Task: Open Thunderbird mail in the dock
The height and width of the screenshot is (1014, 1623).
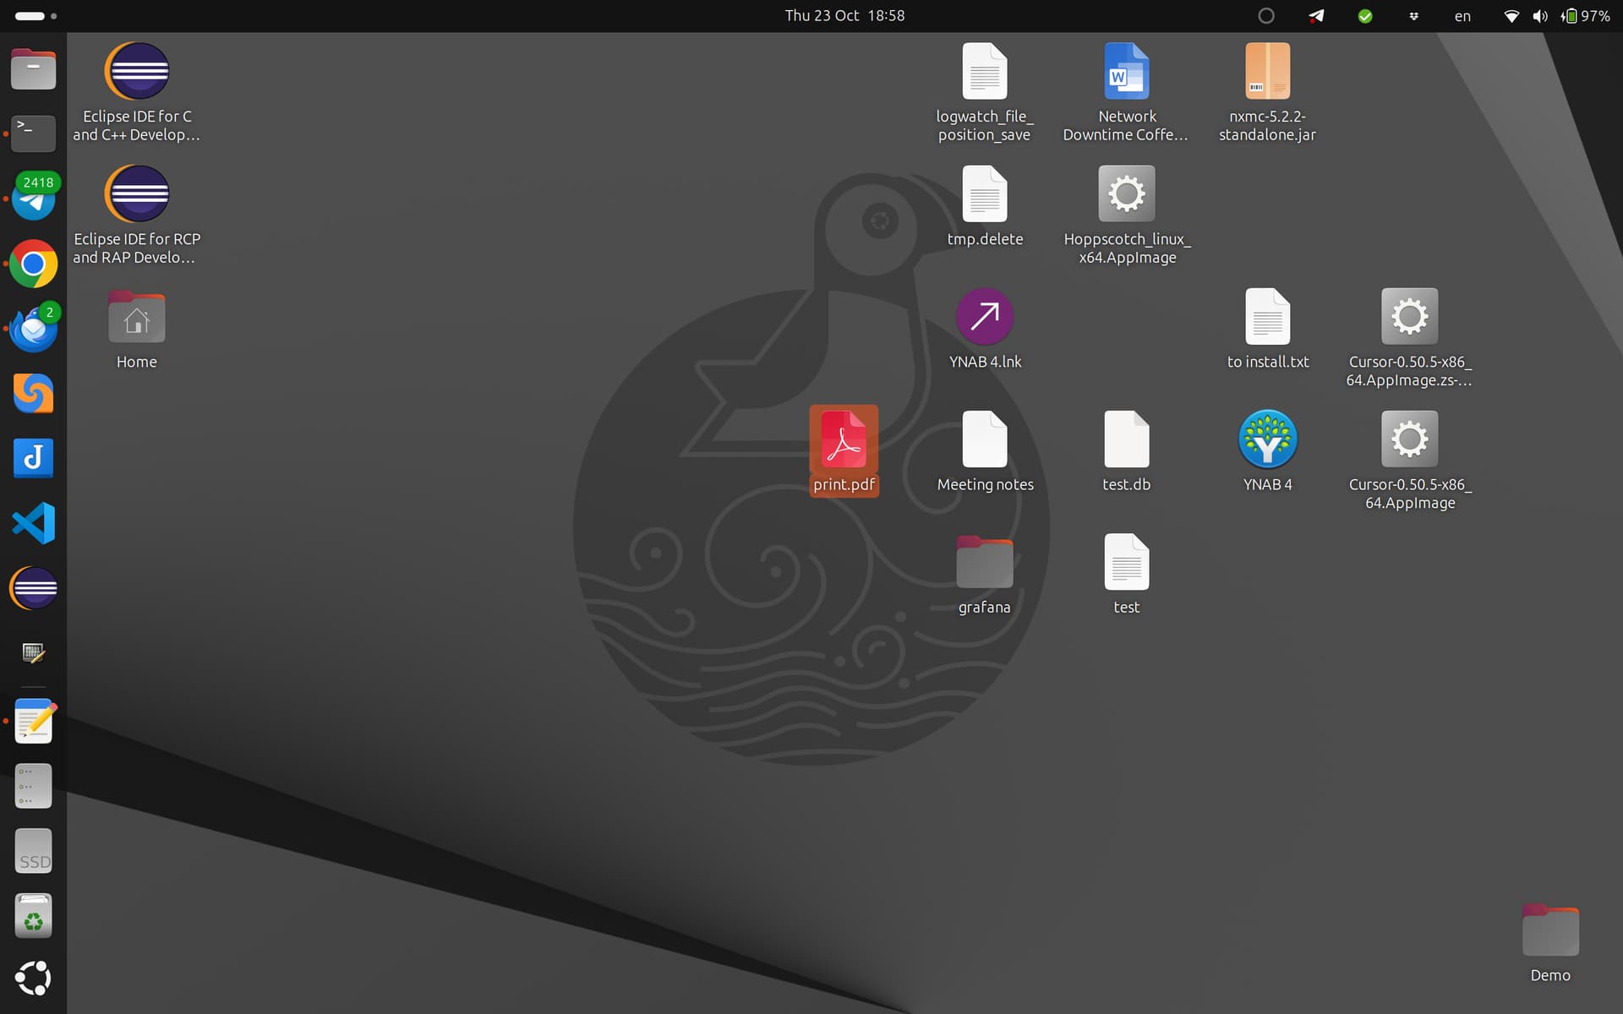Action: pyautogui.click(x=34, y=330)
